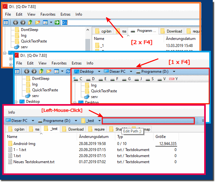Open Favorites menu in the top window
This screenshot has width=215, height=182.
pos(48,14)
